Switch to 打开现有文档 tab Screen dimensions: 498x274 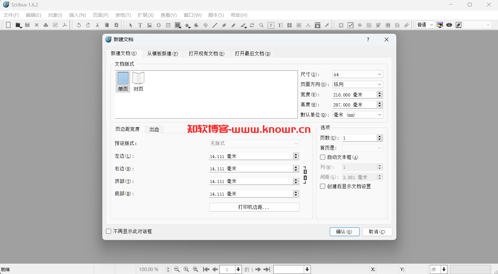coord(207,53)
